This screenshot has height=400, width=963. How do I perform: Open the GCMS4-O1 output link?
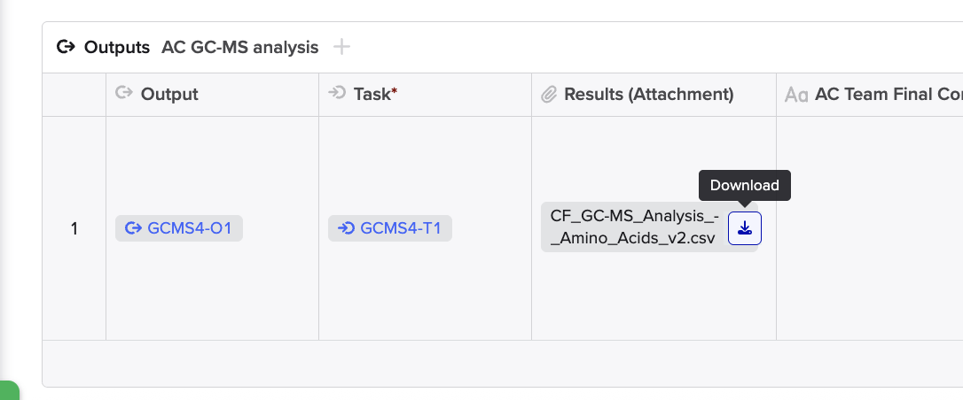click(x=179, y=228)
